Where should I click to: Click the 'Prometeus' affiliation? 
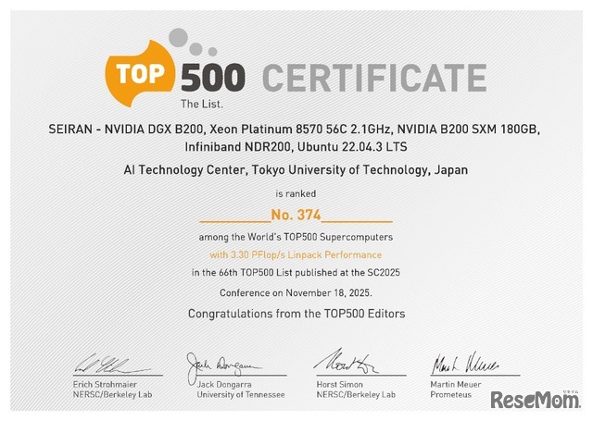(x=451, y=394)
